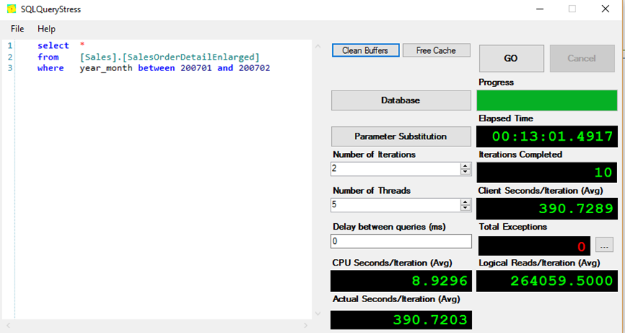Click the Free Cache button
The width and height of the screenshot is (625, 333).
[x=436, y=50]
